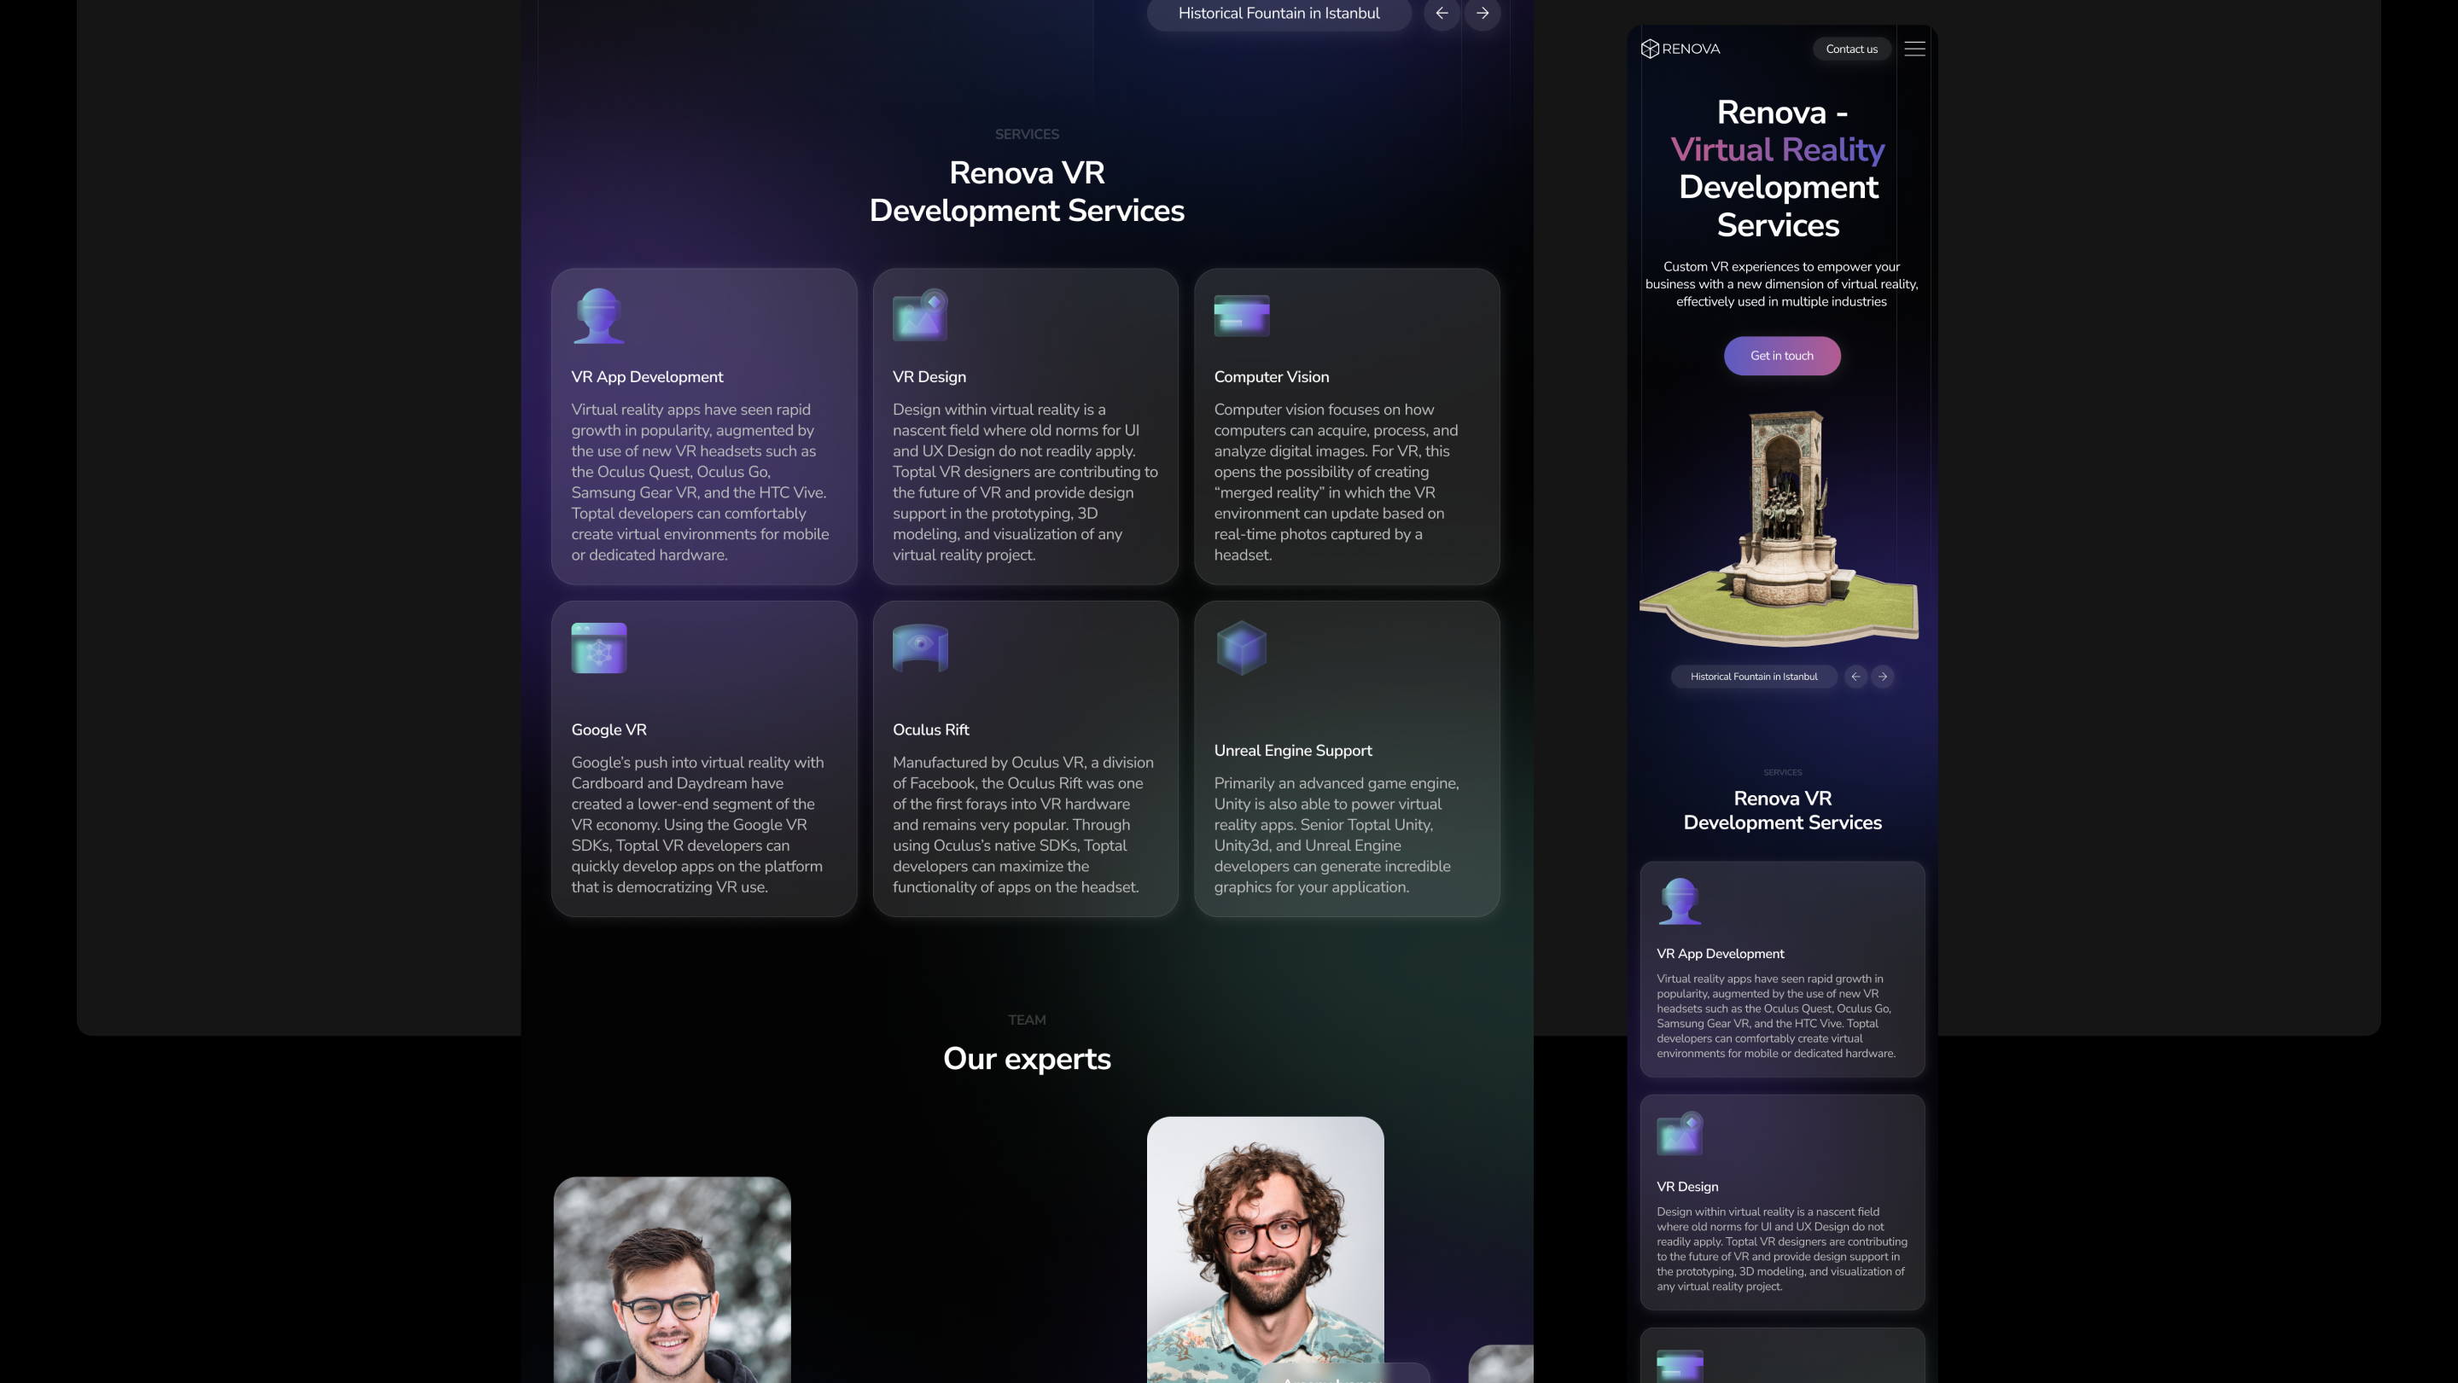Screen dimensions: 2458x1383
Task: Open the hamburger menu in mobile preview
Action: [1914, 49]
